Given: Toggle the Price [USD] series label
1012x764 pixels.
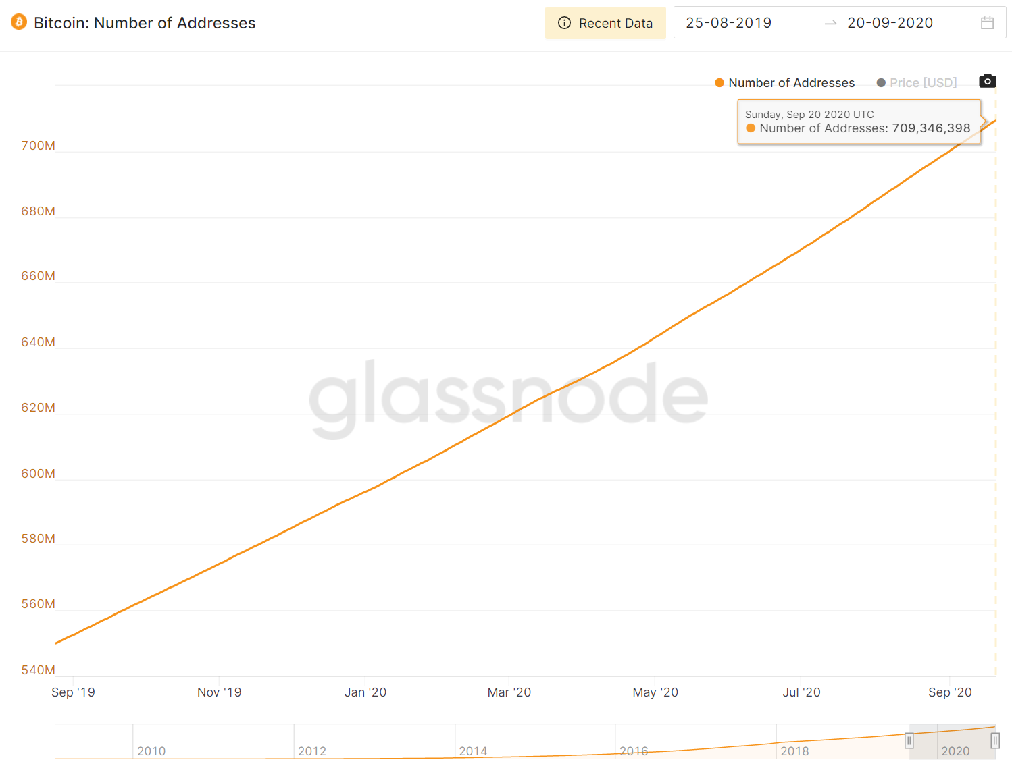Looking at the screenshot, I should 923,83.
